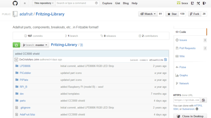This screenshot has width=211, height=118.
Task: Open the PiCobbler folder
Action: (25, 73)
